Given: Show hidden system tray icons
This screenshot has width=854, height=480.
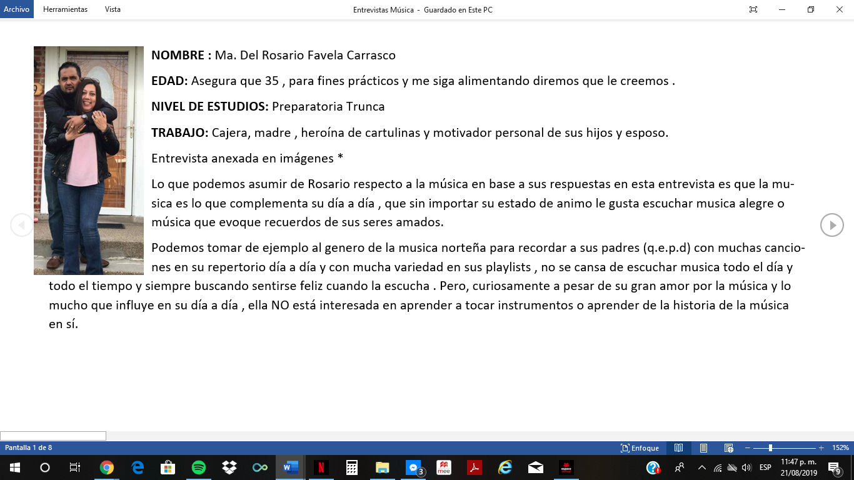Looking at the screenshot, I should [x=701, y=467].
